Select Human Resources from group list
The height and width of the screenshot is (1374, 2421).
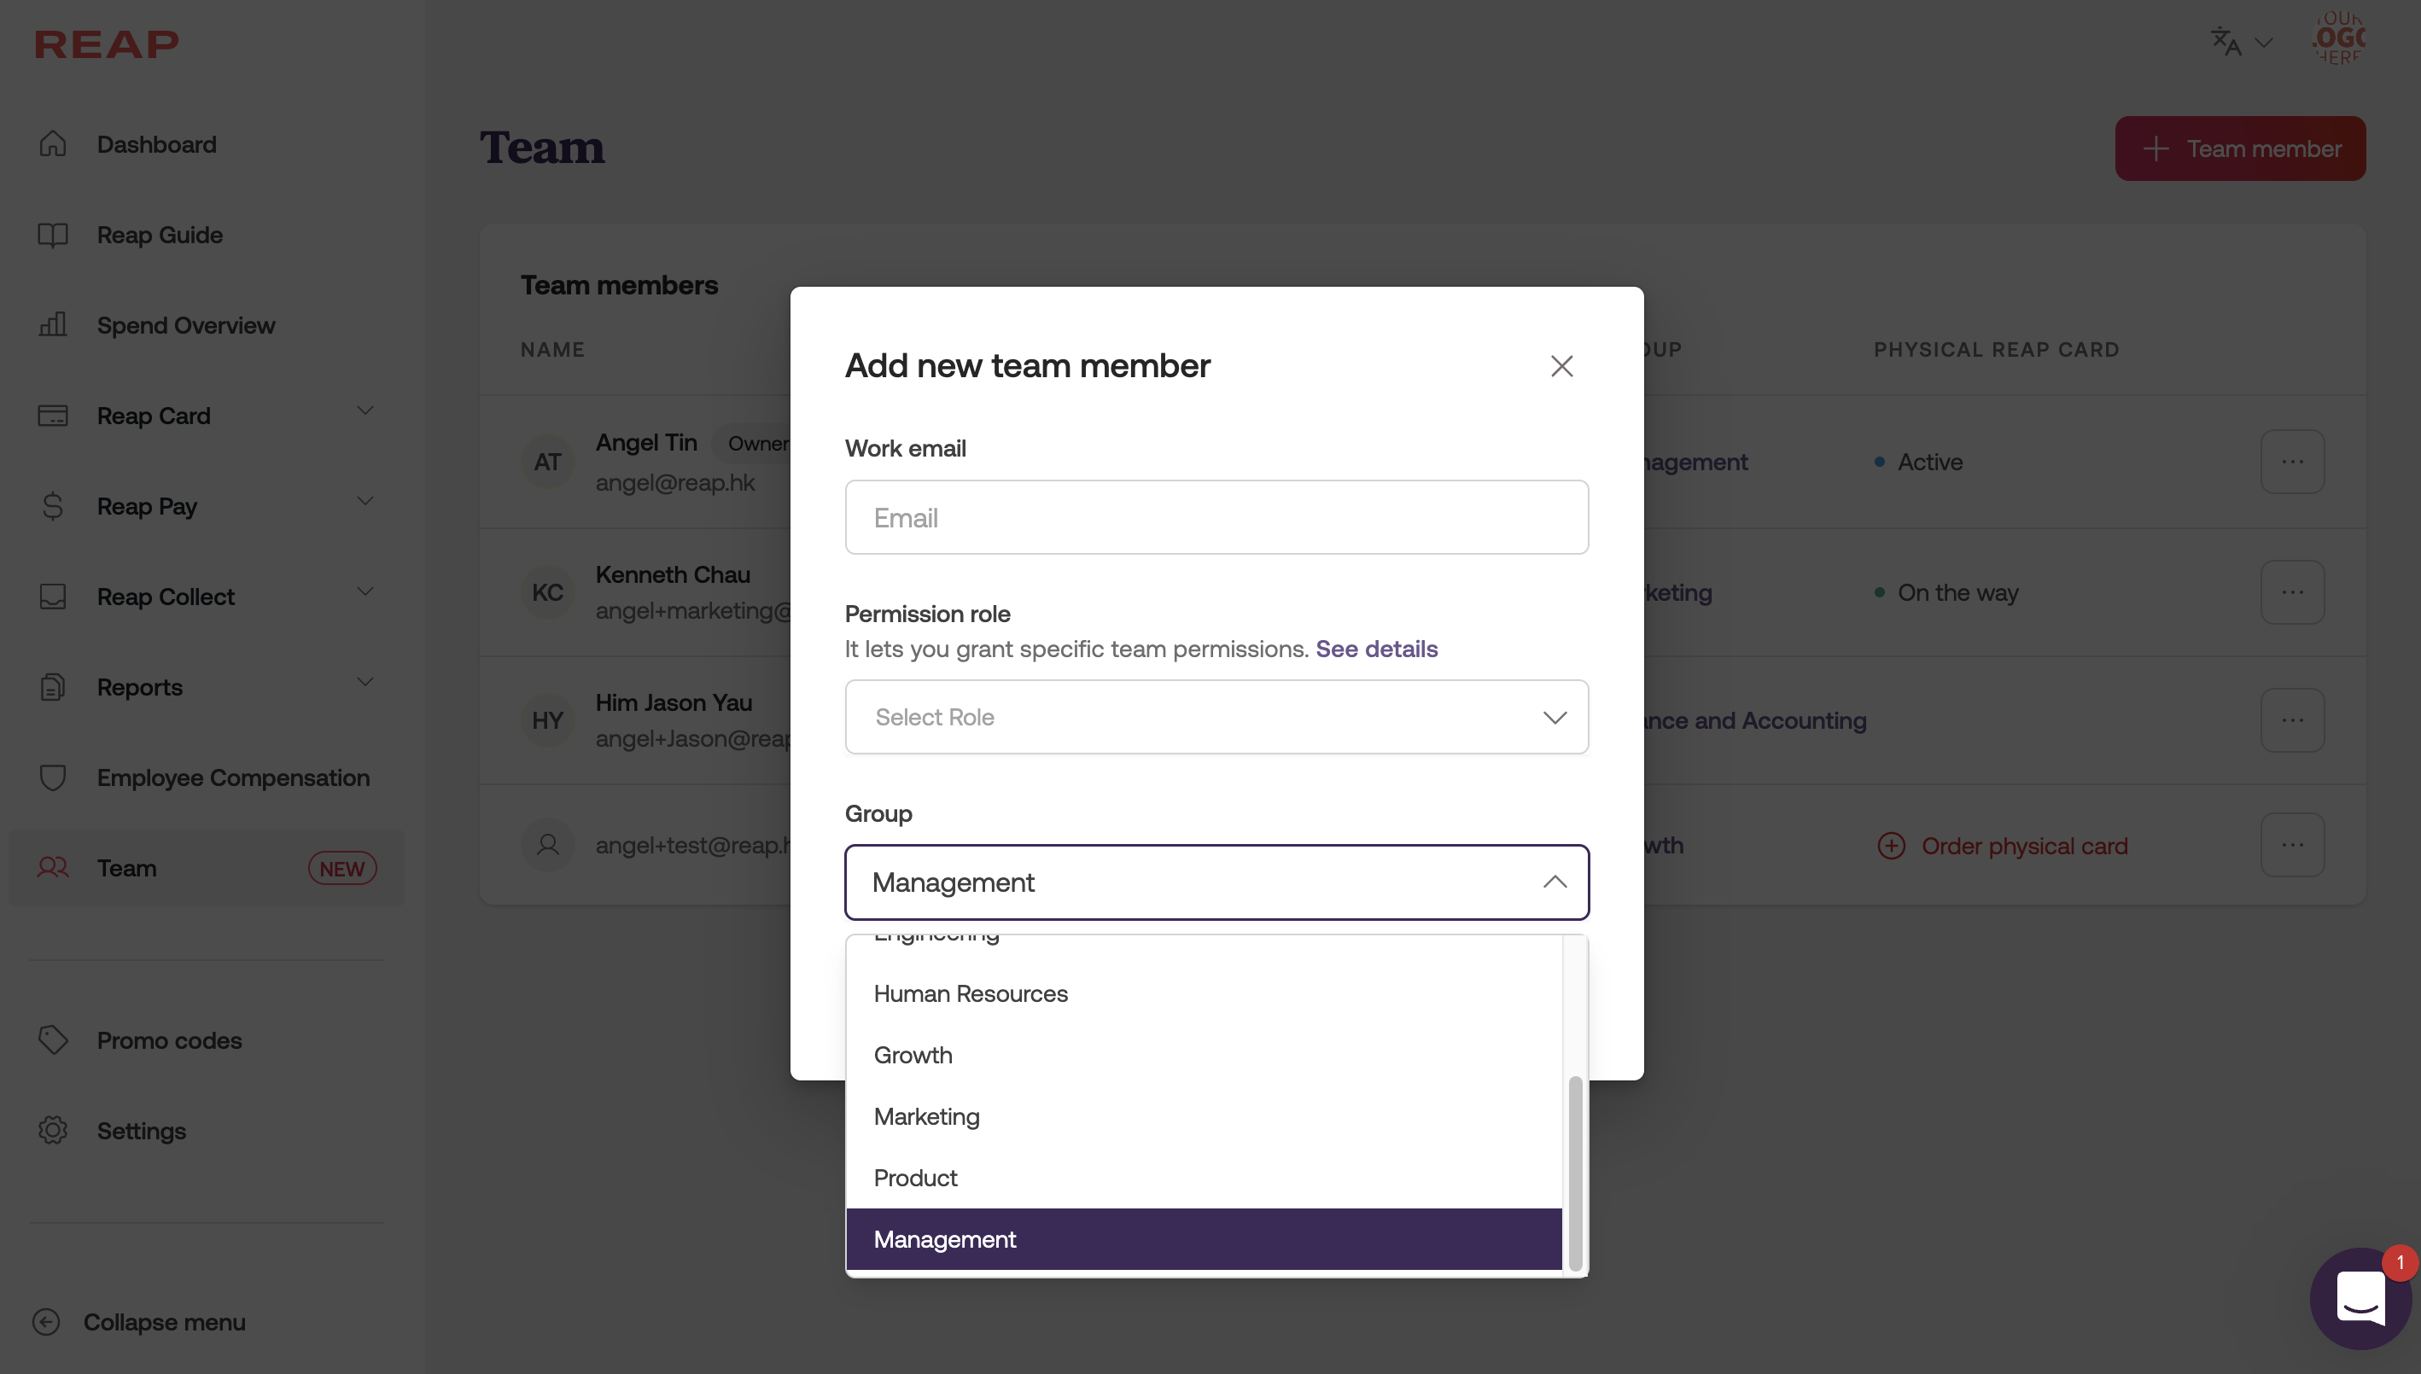971,993
